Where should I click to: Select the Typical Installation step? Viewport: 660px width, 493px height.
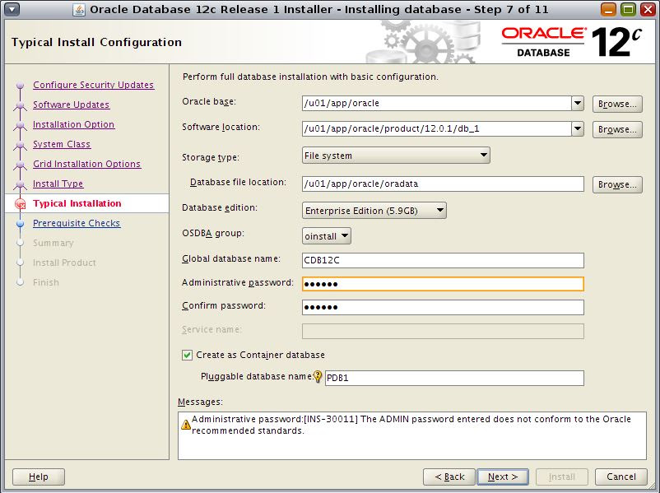pyautogui.click(x=77, y=203)
